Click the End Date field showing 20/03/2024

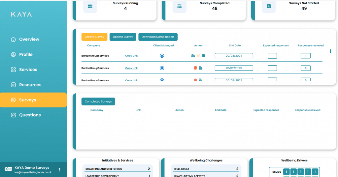pos(234,56)
